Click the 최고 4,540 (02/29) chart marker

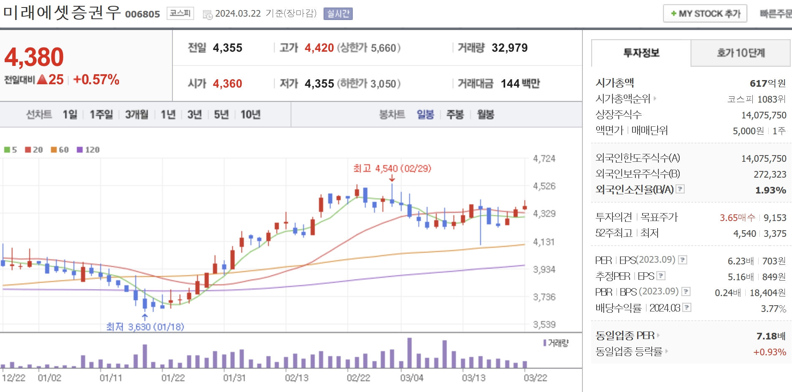pos(392,168)
